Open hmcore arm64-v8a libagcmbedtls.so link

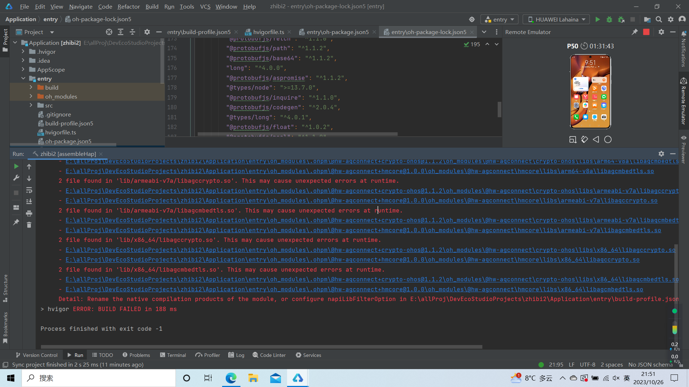(x=360, y=171)
